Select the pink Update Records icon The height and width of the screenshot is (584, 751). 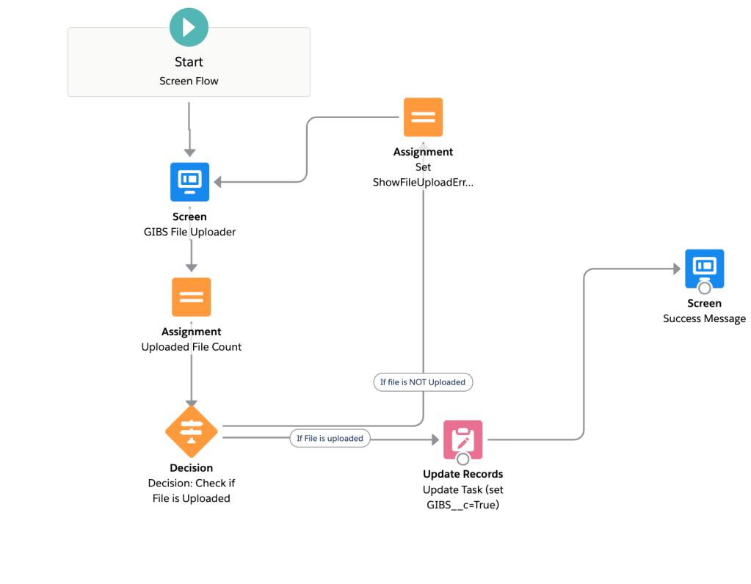pos(462,439)
